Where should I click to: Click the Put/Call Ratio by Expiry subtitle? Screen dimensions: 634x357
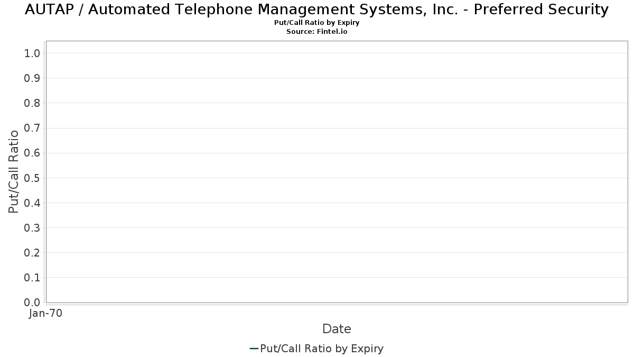[317, 23]
